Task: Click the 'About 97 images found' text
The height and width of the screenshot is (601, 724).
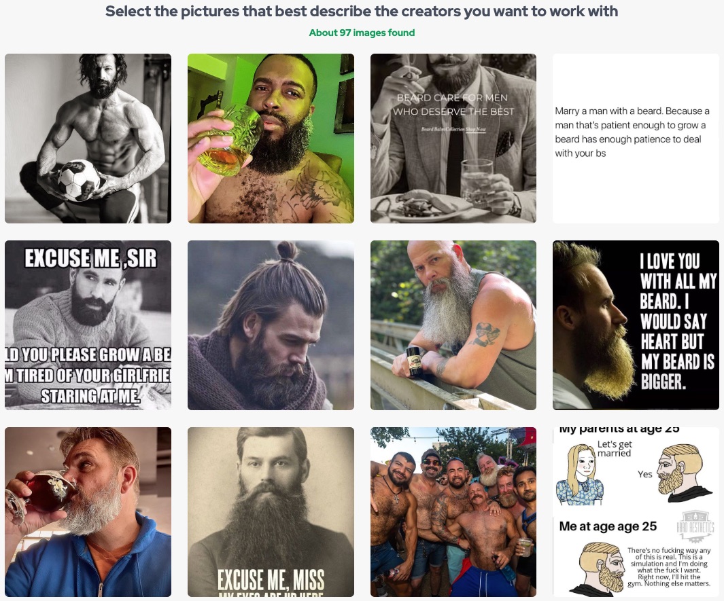Action: (362, 33)
